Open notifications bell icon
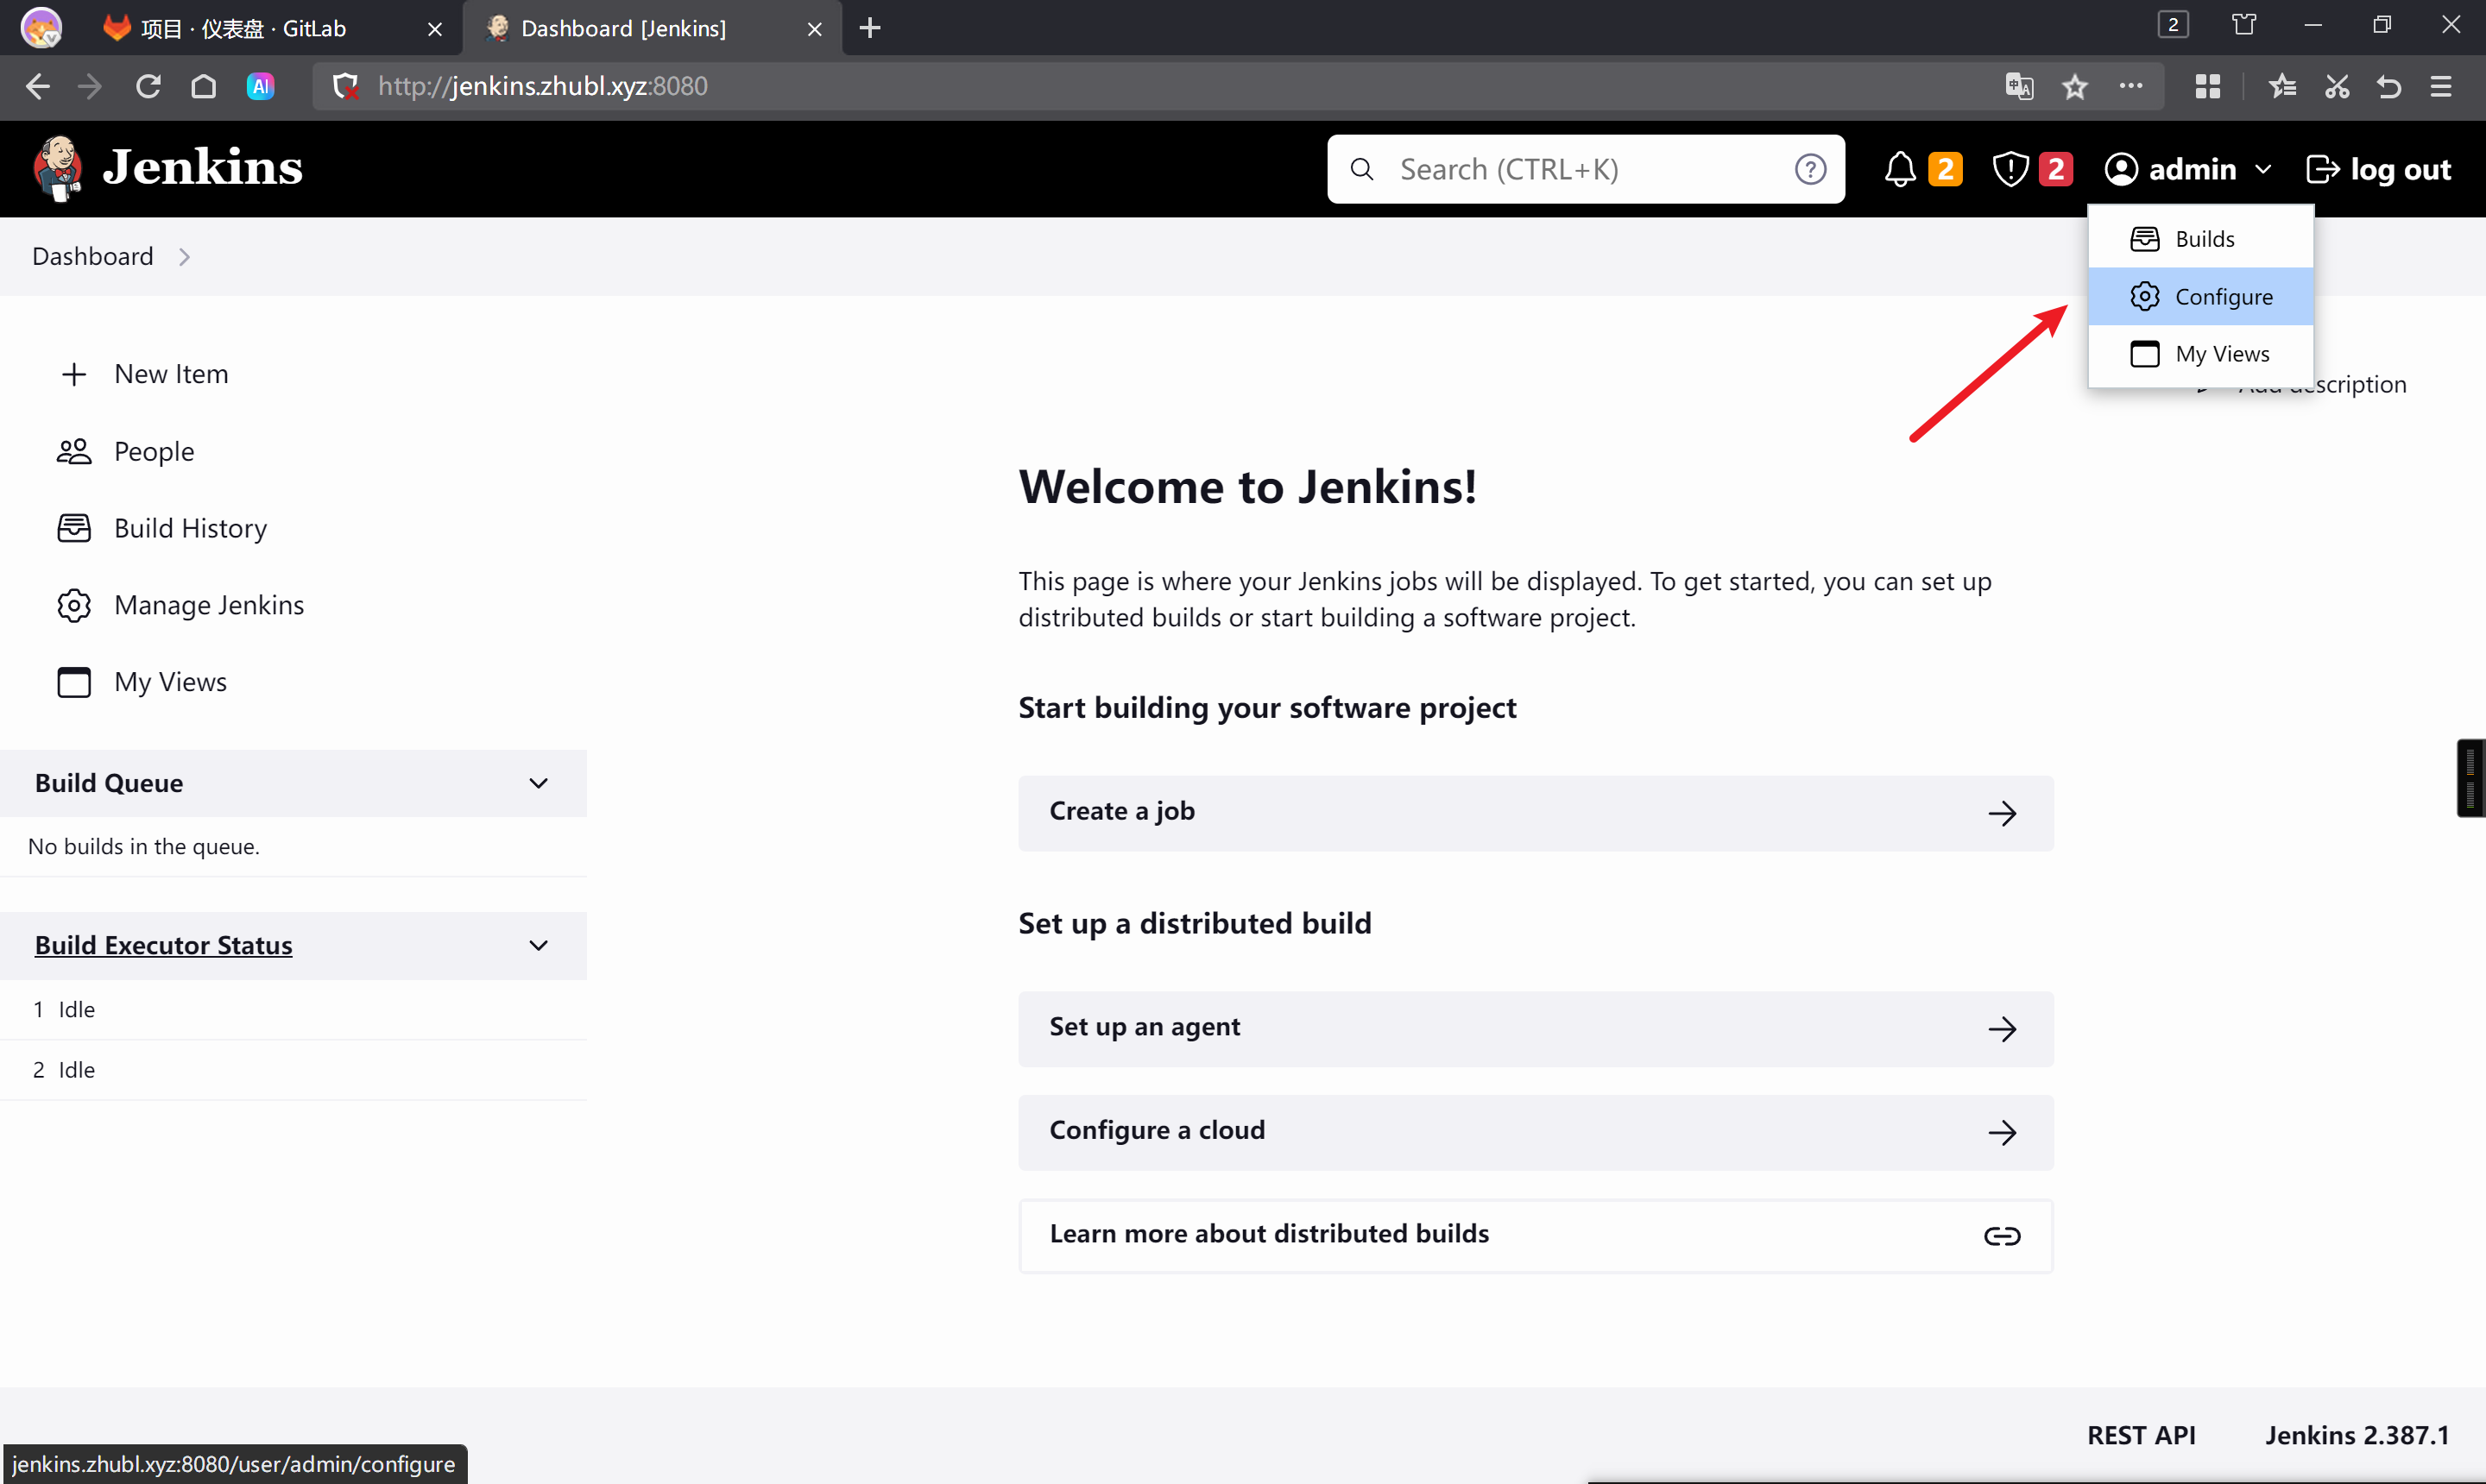This screenshot has width=2486, height=1484. click(x=1899, y=169)
